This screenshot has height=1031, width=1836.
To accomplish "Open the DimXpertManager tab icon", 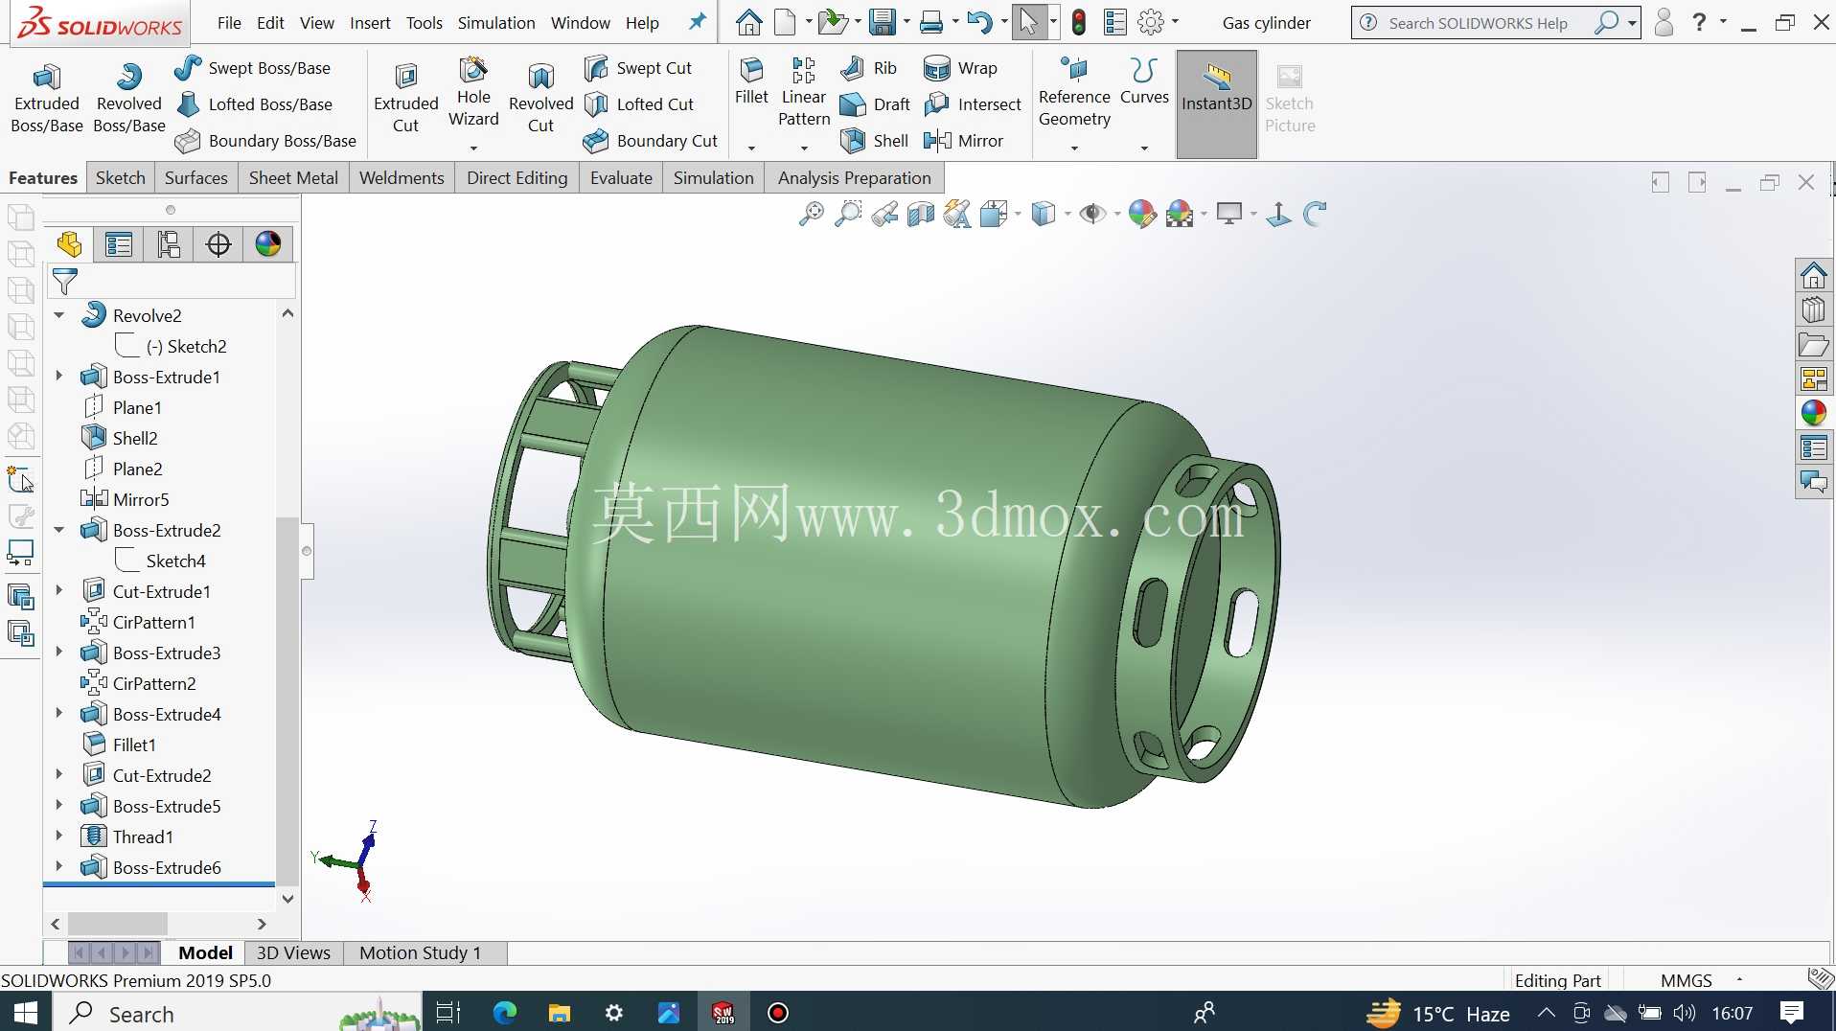I will pyautogui.click(x=218, y=244).
